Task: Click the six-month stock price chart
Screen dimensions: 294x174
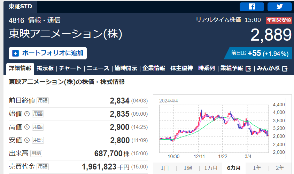Action: [214, 129]
